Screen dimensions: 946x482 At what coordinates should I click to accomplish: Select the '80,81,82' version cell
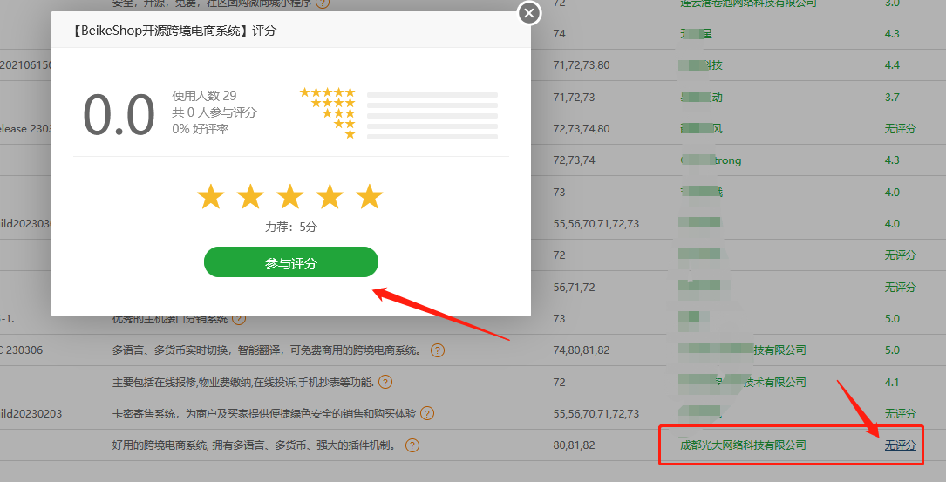(x=574, y=445)
